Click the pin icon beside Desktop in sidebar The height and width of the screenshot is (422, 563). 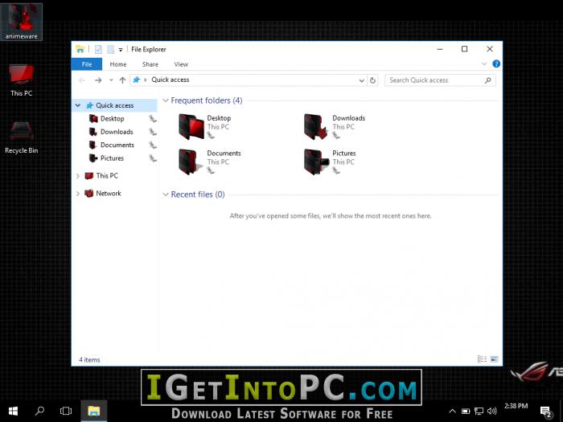[153, 119]
